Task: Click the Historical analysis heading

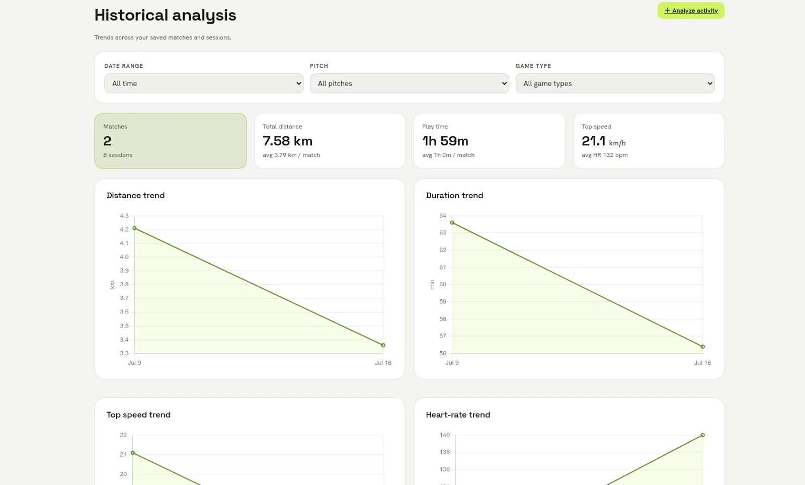Action: [x=166, y=15]
